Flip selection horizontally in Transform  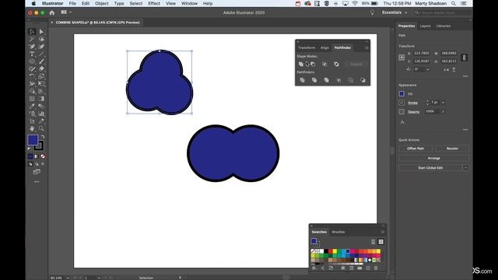446,69
